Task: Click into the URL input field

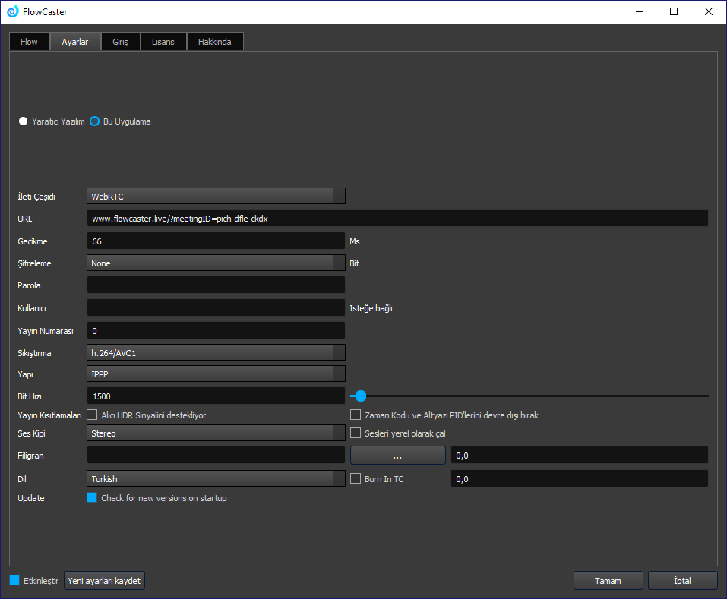Action: point(397,218)
